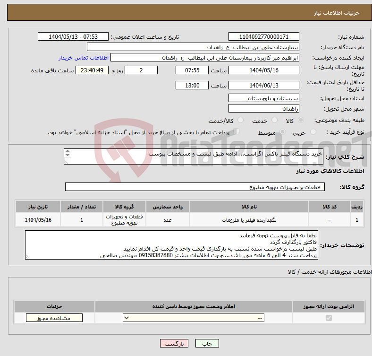The image size is (372, 356).
Task: Click the announcement date field 1404/05/13 - 07:53
Action: (x=73, y=36)
